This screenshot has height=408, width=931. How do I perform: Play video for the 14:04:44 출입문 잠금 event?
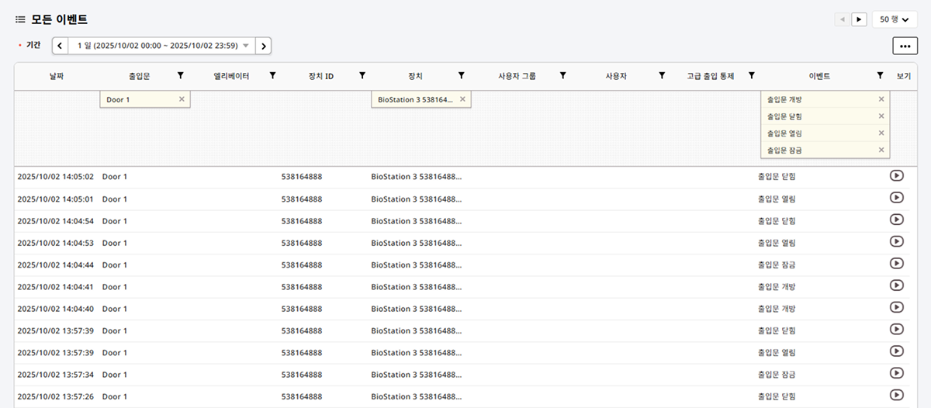(x=896, y=264)
